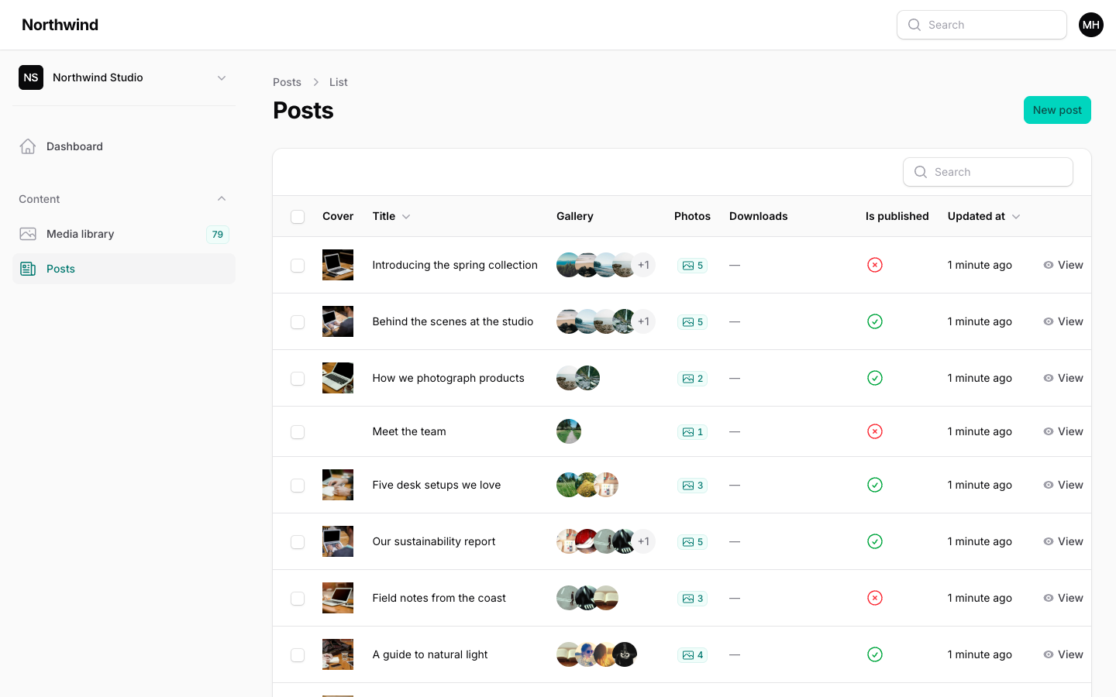Viewport: 1116px width, 697px height.
Task: Click the New post button
Action: point(1057,110)
